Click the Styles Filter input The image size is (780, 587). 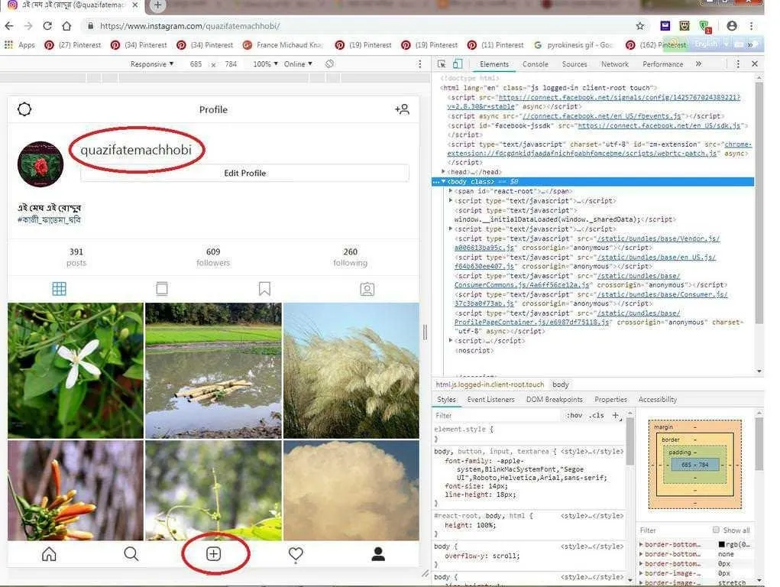coord(497,415)
